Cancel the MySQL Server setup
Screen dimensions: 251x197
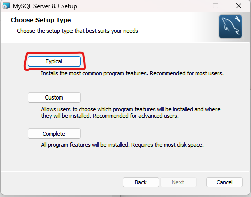pos(225,182)
